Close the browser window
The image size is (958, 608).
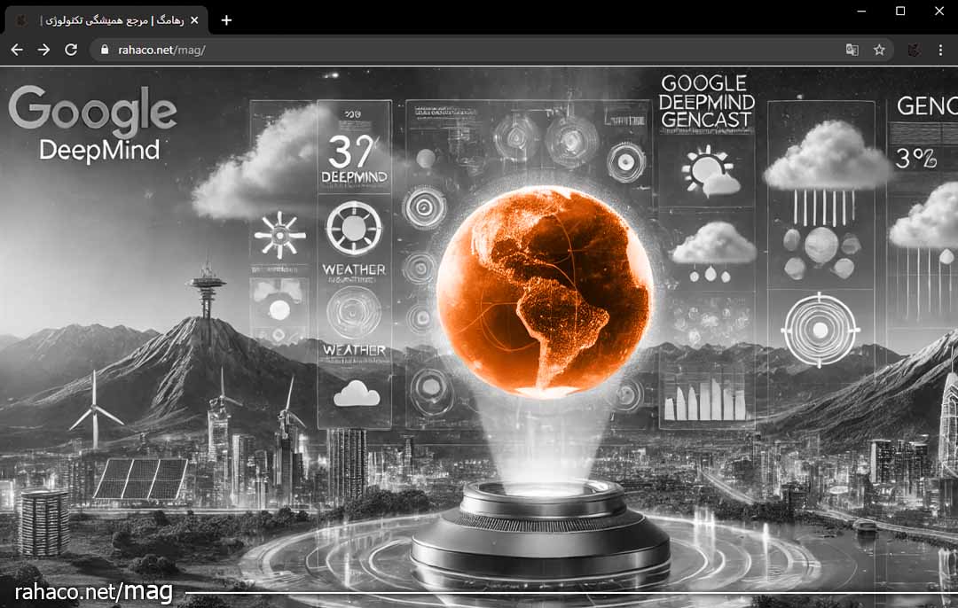click(939, 11)
